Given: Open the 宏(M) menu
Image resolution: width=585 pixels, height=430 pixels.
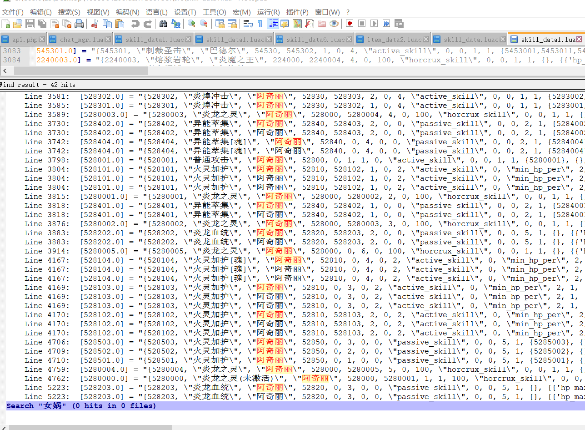Looking at the screenshot, I should click(x=241, y=12).
